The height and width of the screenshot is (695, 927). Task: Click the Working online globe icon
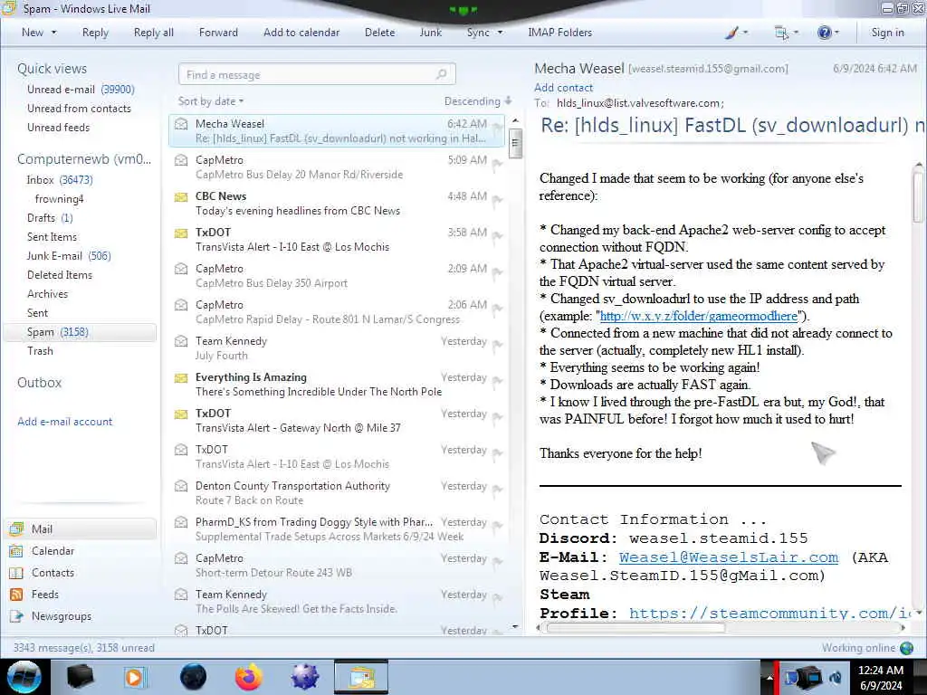coord(907,648)
